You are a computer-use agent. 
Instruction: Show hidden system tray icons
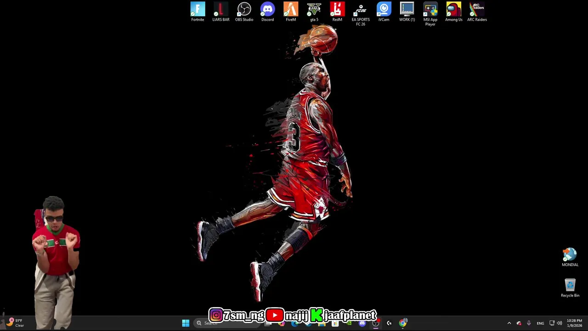[509, 323]
